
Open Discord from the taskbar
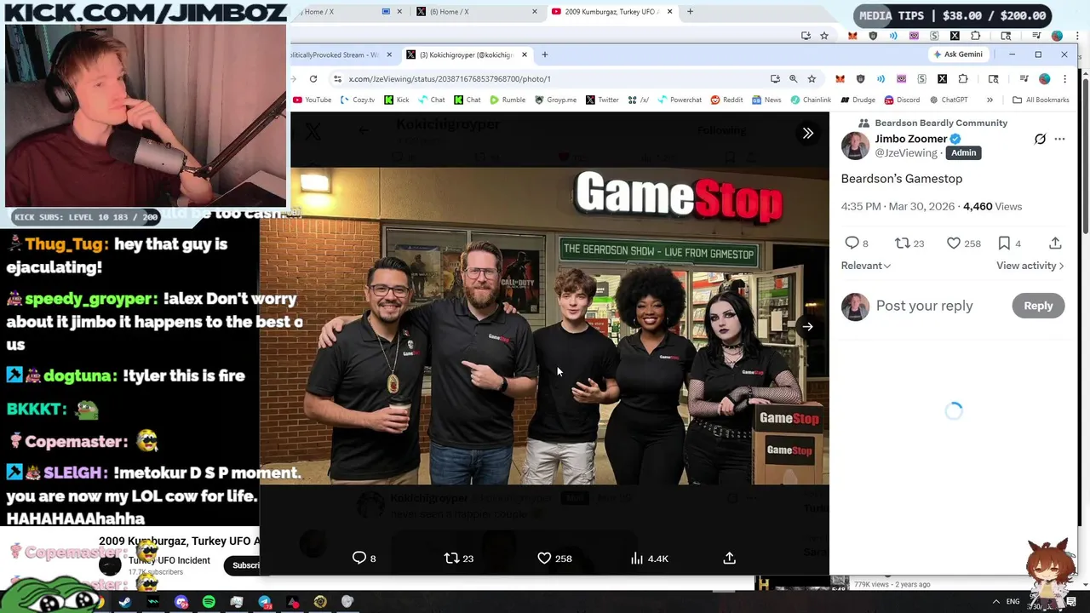(x=181, y=602)
